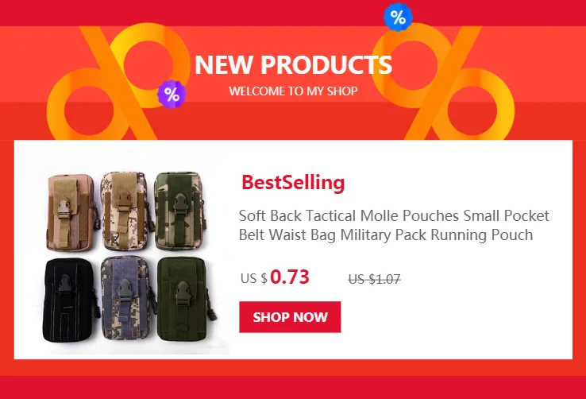Image resolution: width=586 pixels, height=399 pixels.
Task: Click the desert digital camo pouch image
Action: (125, 211)
